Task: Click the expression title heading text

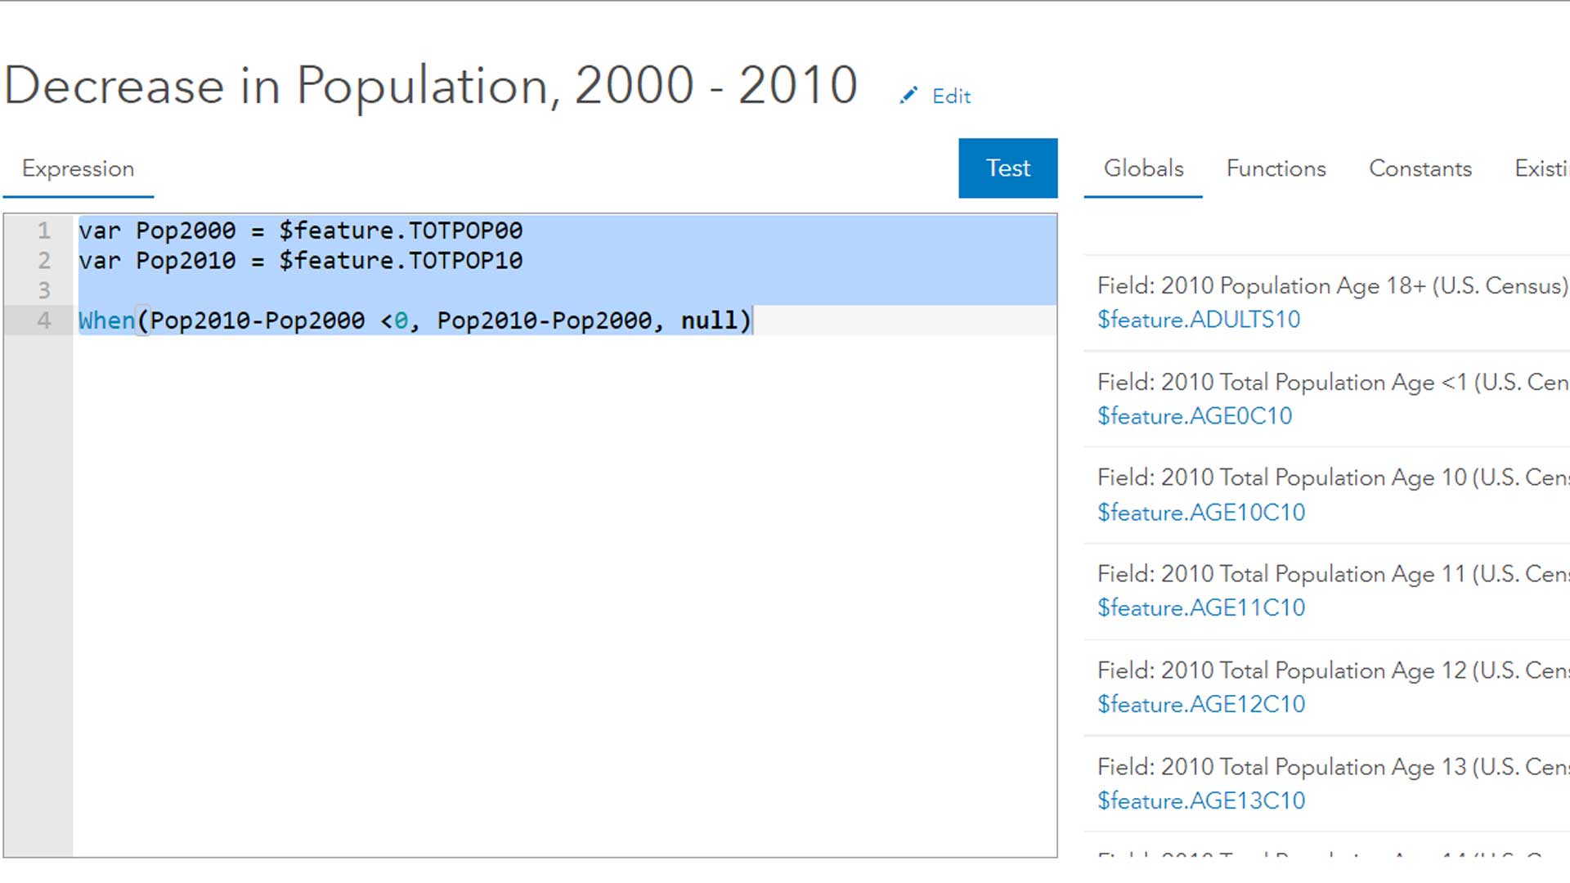Action: (x=430, y=85)
